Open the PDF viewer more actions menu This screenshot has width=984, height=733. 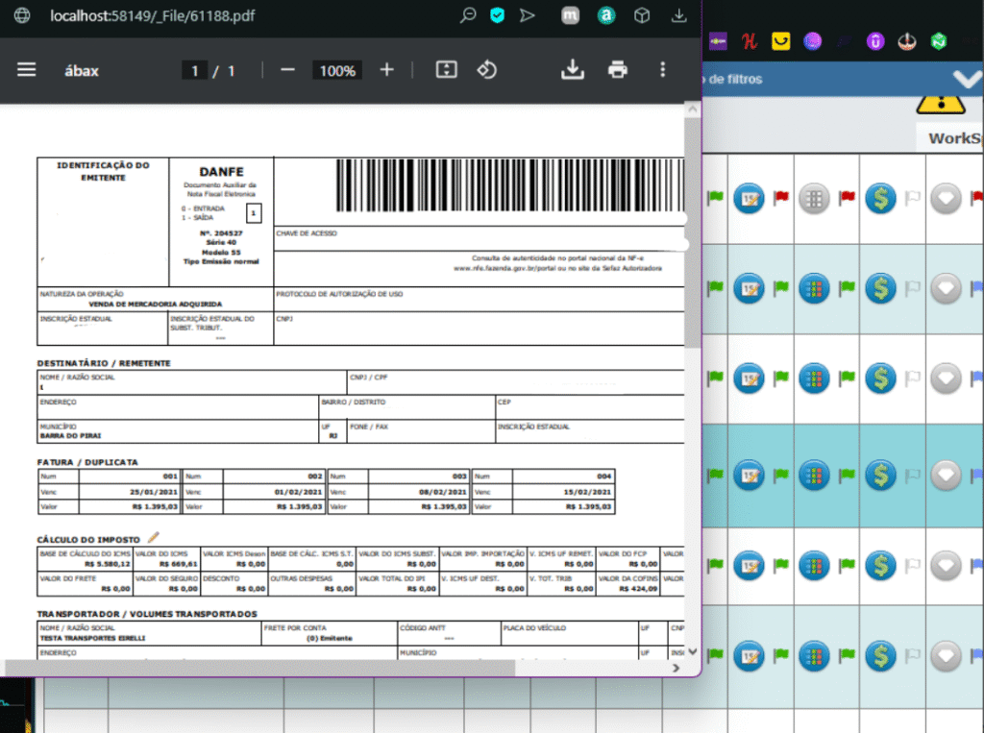tap(662, 70)
